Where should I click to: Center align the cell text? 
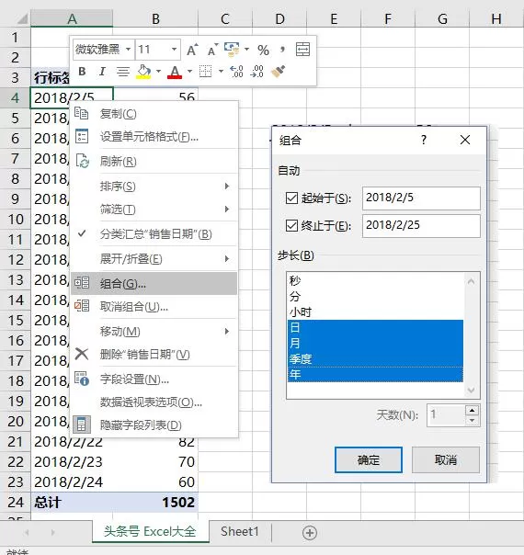(123, 72)
